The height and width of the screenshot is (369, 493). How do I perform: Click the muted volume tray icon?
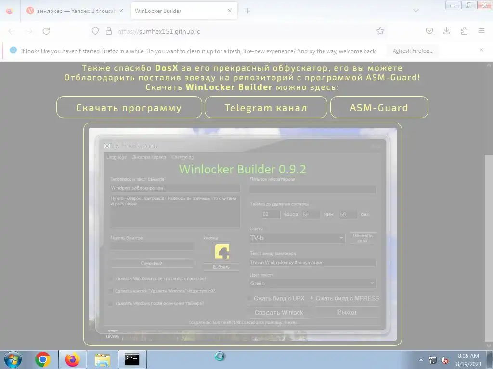pyautogui.click(x=444, y=360)
